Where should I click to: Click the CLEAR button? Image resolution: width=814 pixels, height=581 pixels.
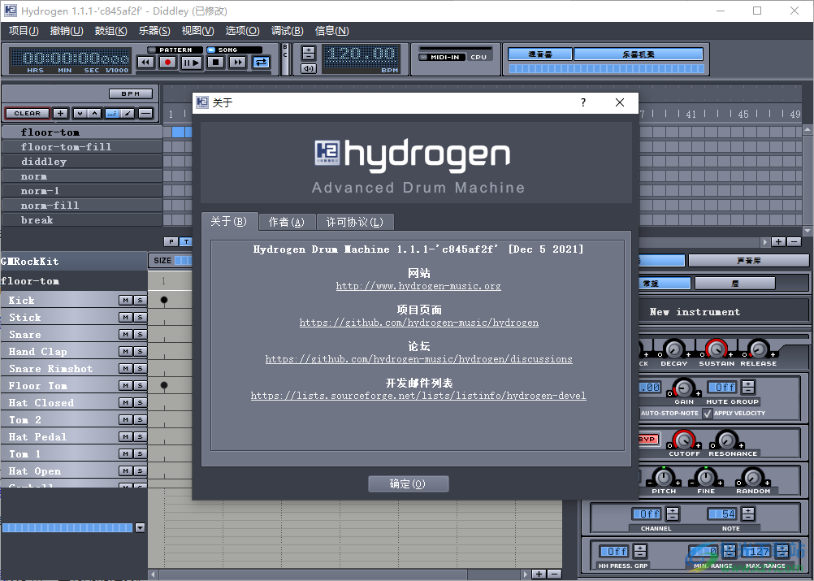click(28, 113)
